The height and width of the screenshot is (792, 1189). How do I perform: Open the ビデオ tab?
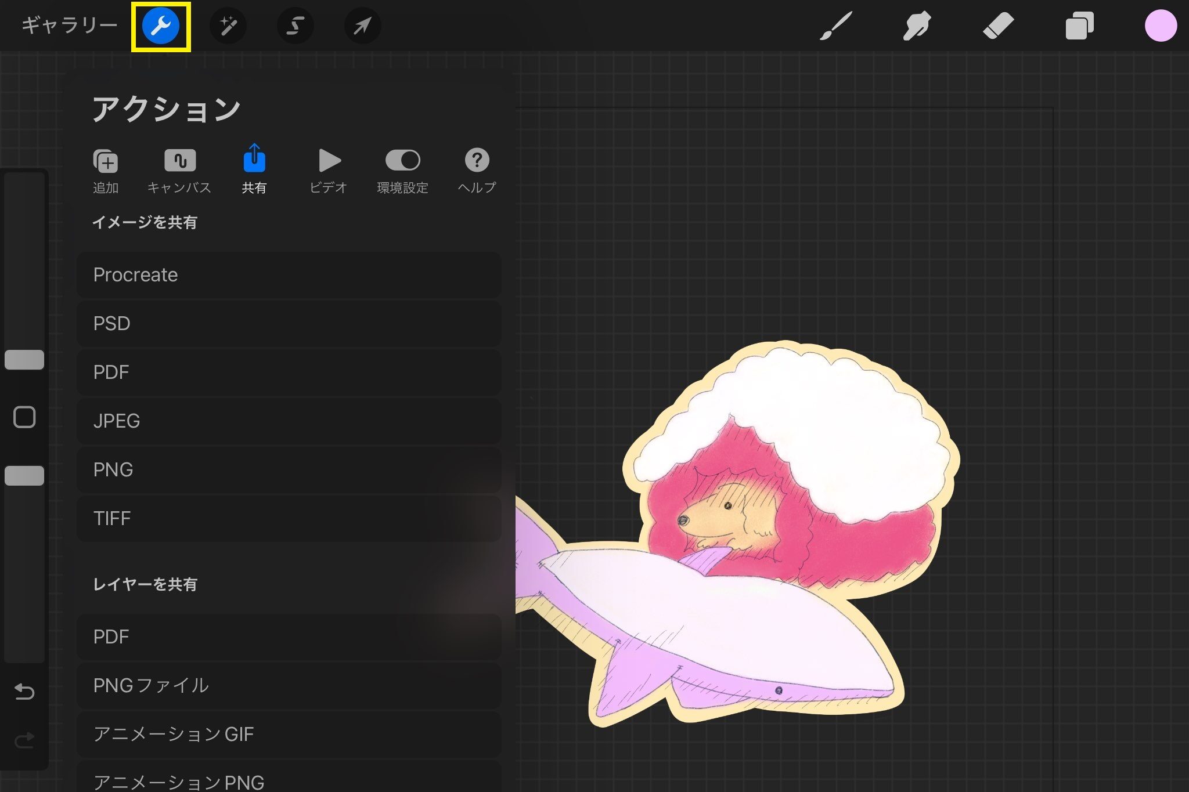point(329,170)
